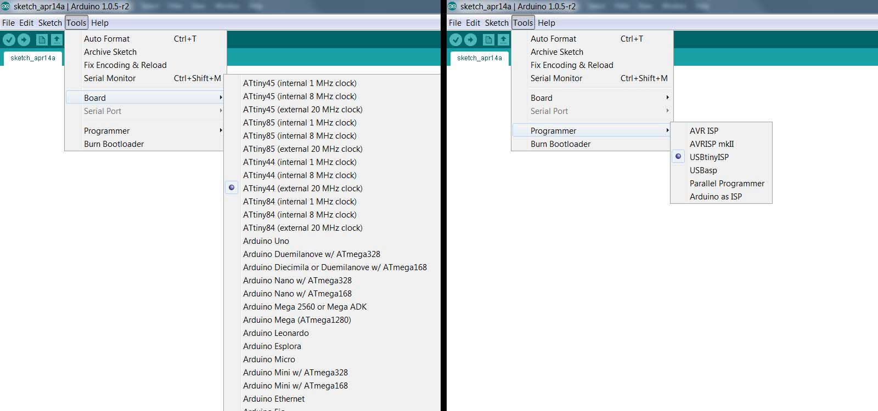Open Edit menu in left window

[26, 23]
